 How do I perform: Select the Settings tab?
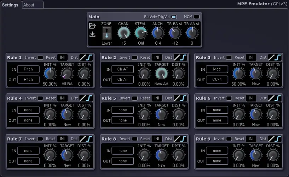click(x=10, y=5)
